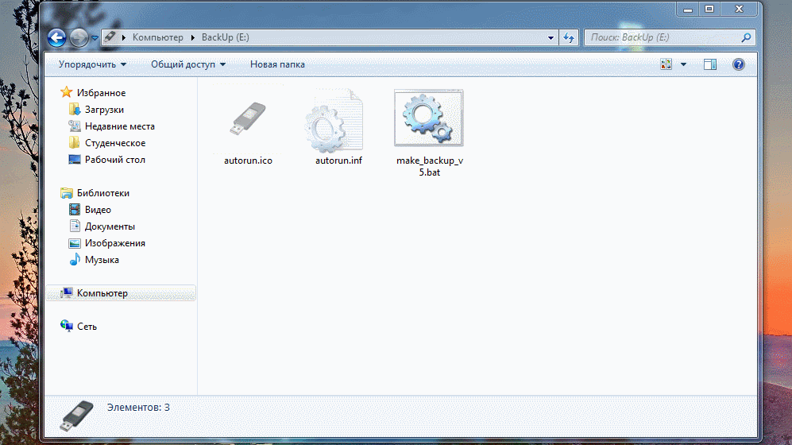Click the star icon next to Избранное
Viewport: 792px width, 445px height.
coord(66,92)
